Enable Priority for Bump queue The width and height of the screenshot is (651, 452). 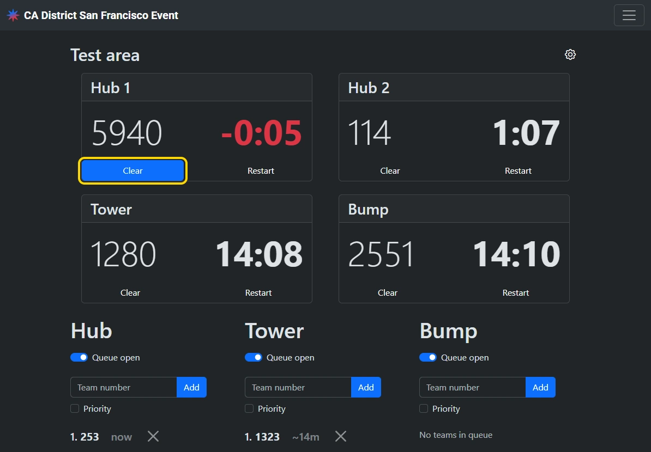pyautogui.click(x=424, y=408)
